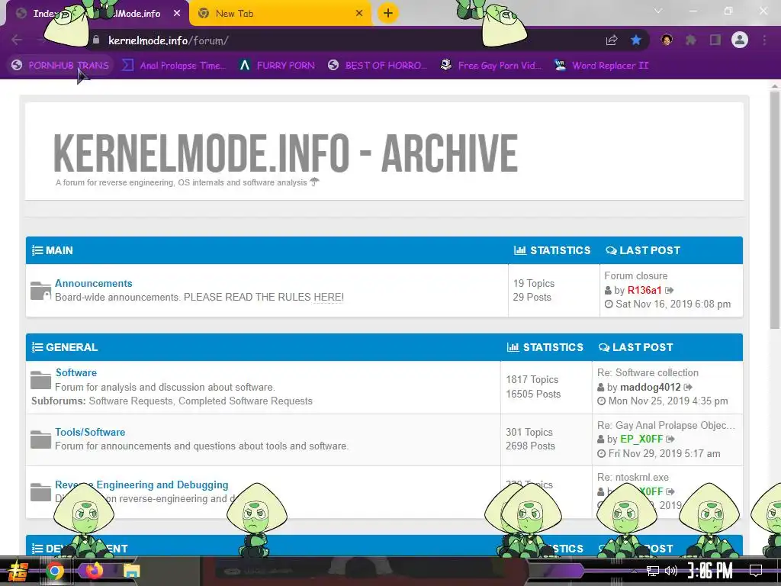
Task: Close the kernelmode.info Index tab
Action: 177,14
